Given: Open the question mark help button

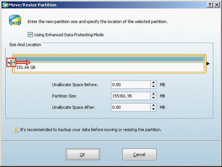Looking at the screenshot, I should tap(210, 5).
